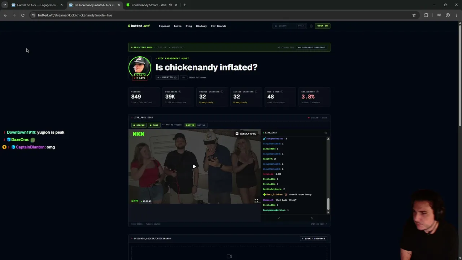Open the For Brands page

pyautogui.click(x=219, y=26)
